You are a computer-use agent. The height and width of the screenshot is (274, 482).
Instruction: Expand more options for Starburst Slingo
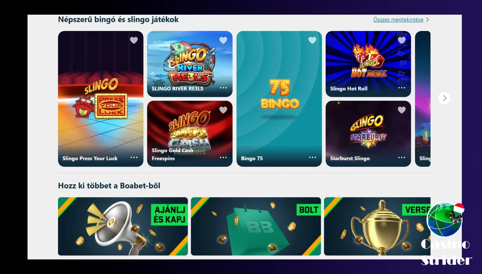coord(402,157)
